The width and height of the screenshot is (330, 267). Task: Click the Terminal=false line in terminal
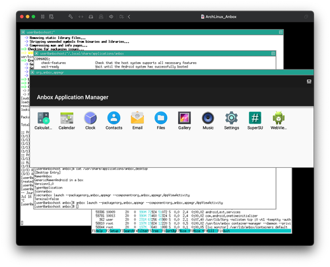coord(46,199)
